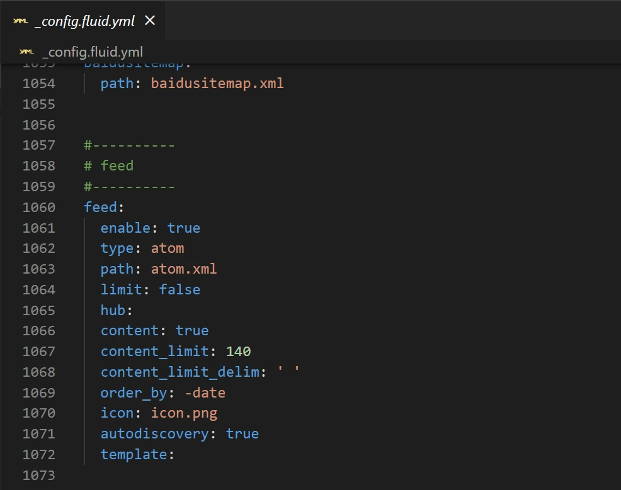Open the _config.fluid.yml breadcrumb picker
Viewport: 621px width, 490px height.
93,52
